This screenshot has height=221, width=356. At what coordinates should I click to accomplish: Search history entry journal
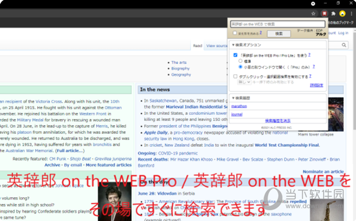pyautogui.click(x=237, y=114)
